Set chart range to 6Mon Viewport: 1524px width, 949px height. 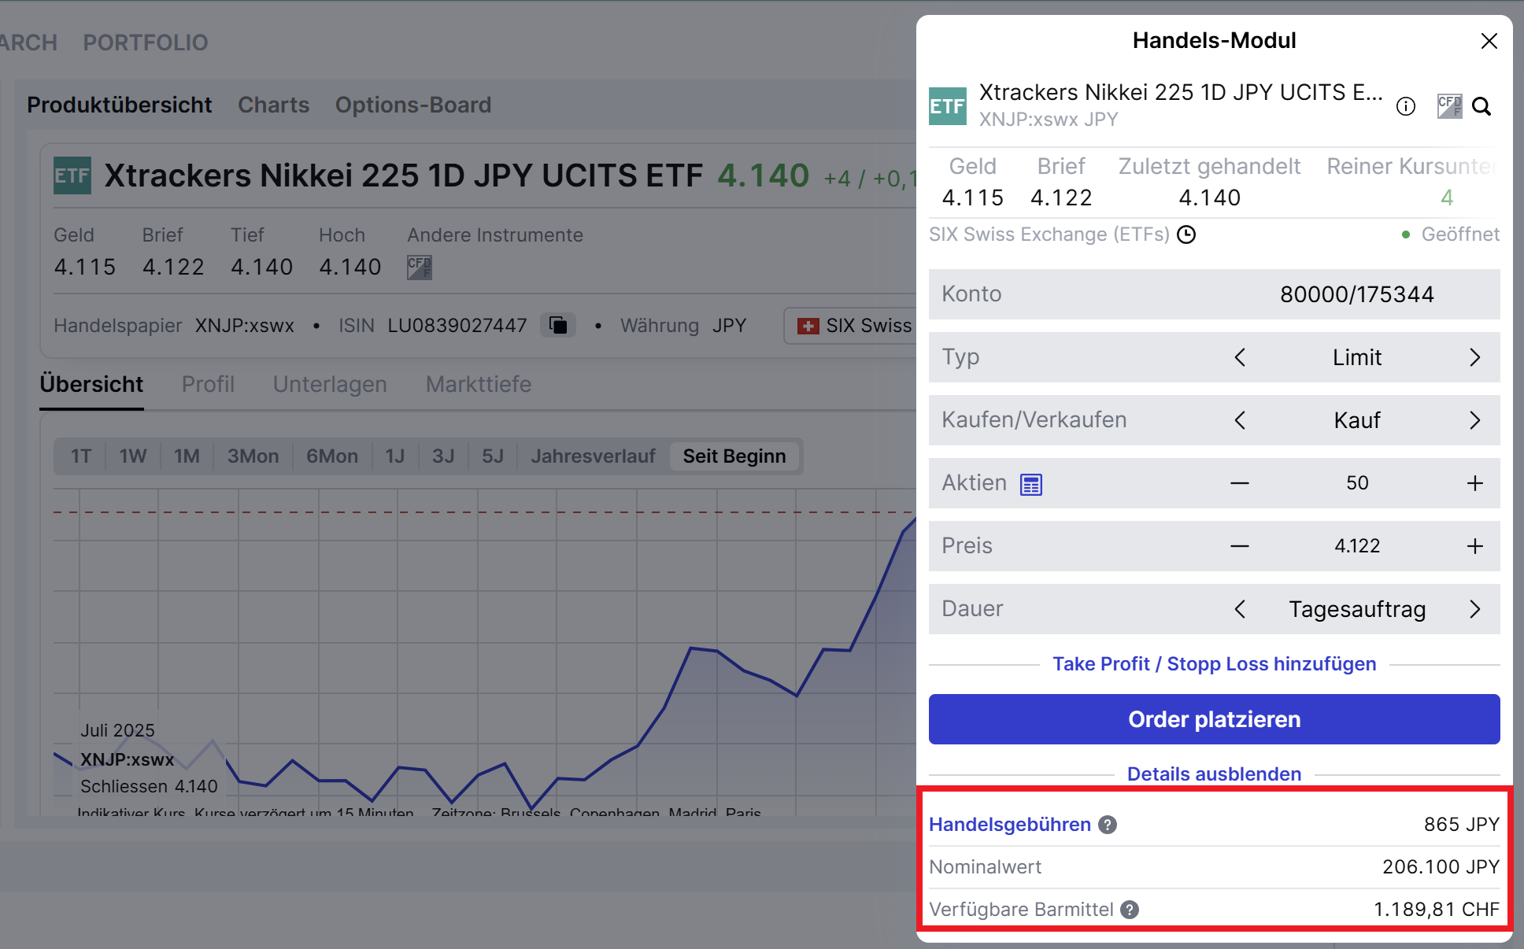tap(332, 456)
